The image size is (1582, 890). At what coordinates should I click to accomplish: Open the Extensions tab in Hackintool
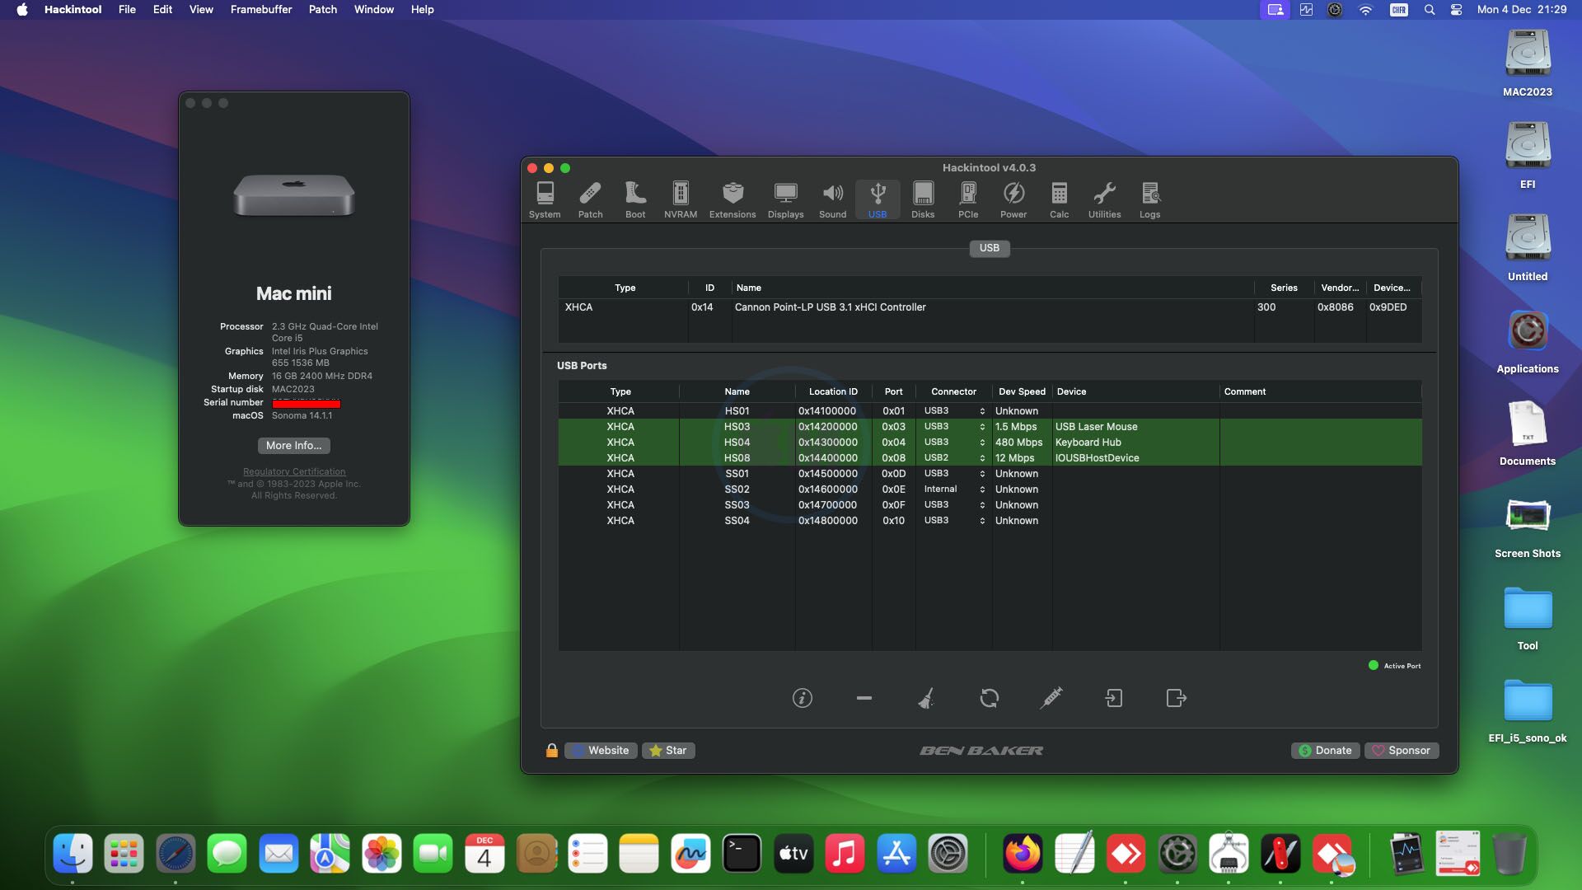click(732, 200)
